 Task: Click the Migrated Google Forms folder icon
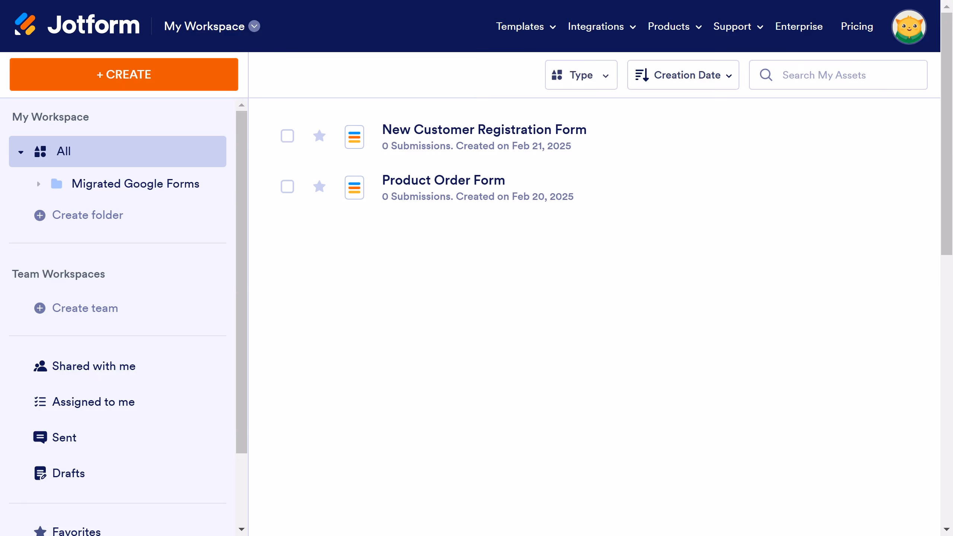point(56,184)
